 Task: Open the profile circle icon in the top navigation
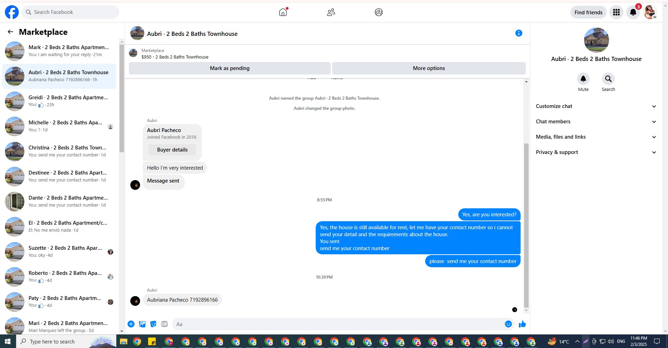[379, 12]
